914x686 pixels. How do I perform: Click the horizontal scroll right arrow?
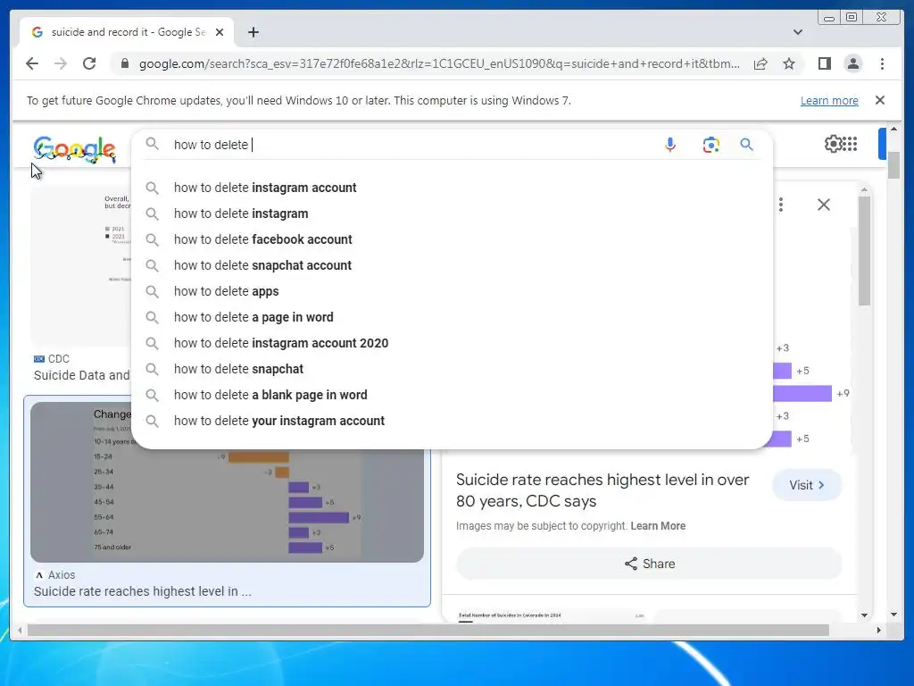(879, 630)
